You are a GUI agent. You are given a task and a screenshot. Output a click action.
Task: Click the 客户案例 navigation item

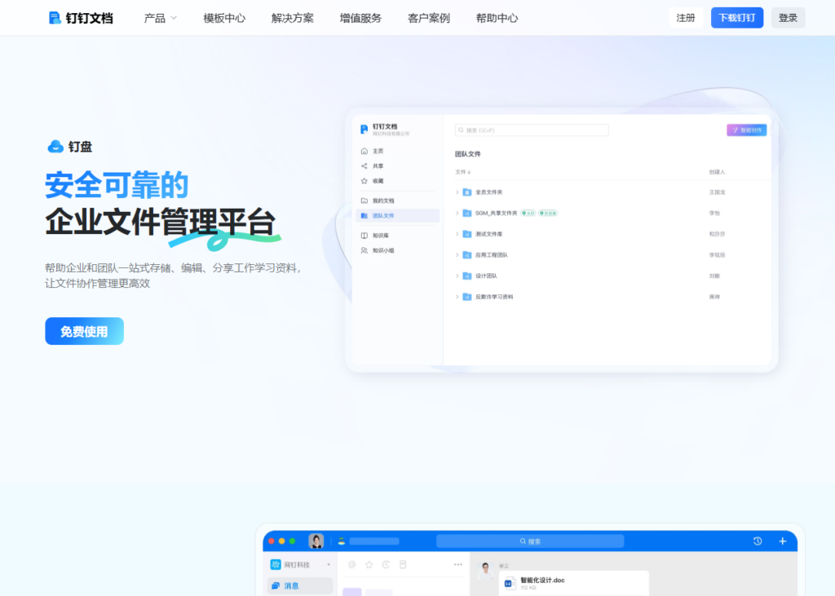(428, 17)
